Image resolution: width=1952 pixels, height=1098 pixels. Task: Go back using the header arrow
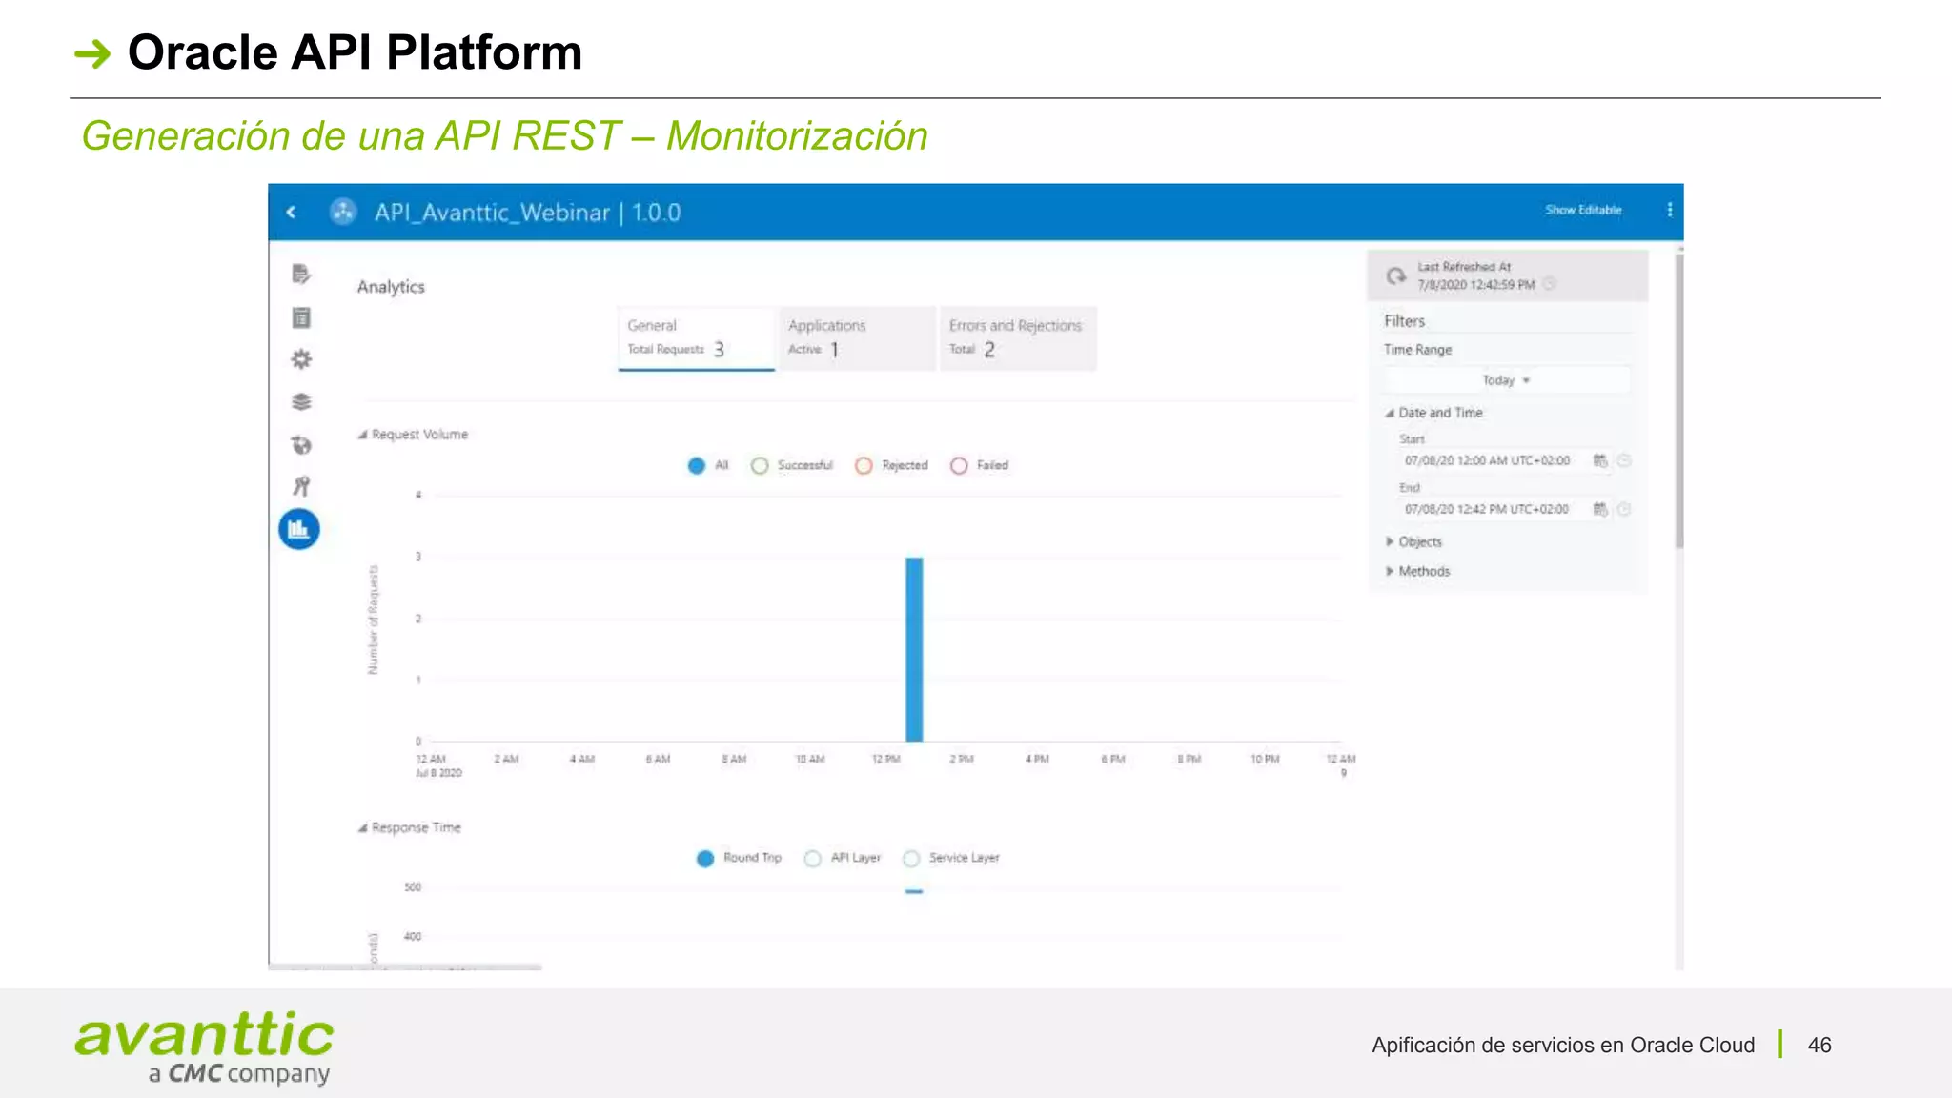click(x=292, y=212)
